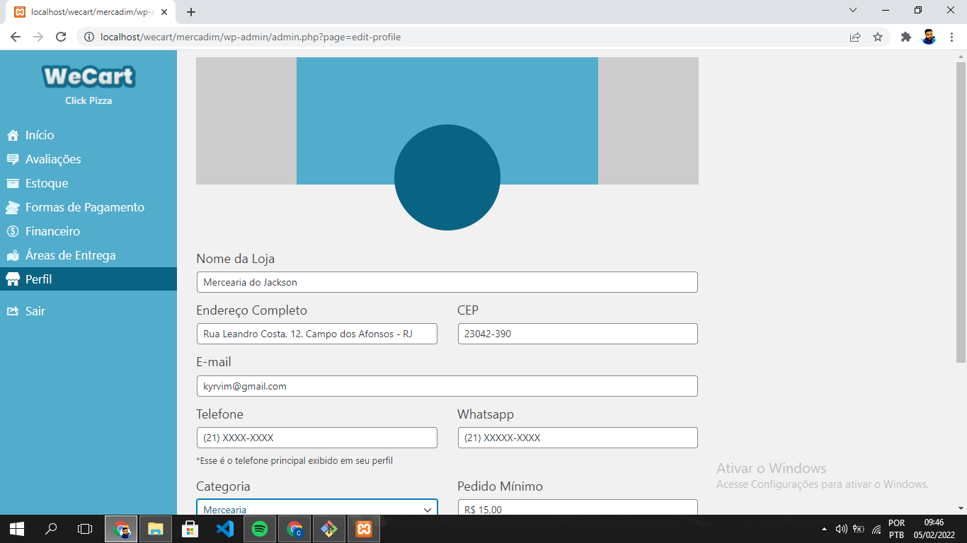967x543 pixels.
Task: Switch to the localhost/wecart browser tab
Action: coord(85,11)
